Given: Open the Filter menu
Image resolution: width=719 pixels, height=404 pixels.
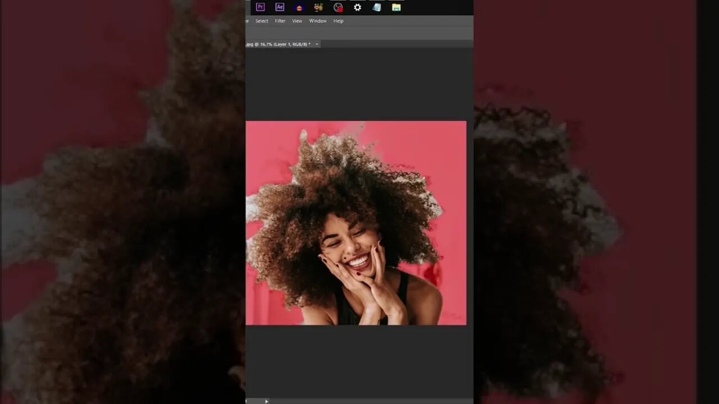Looking at the screenshot, I should [280, 21].
